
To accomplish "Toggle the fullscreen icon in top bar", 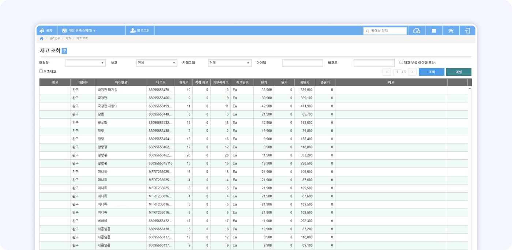I will click(451, 31).
